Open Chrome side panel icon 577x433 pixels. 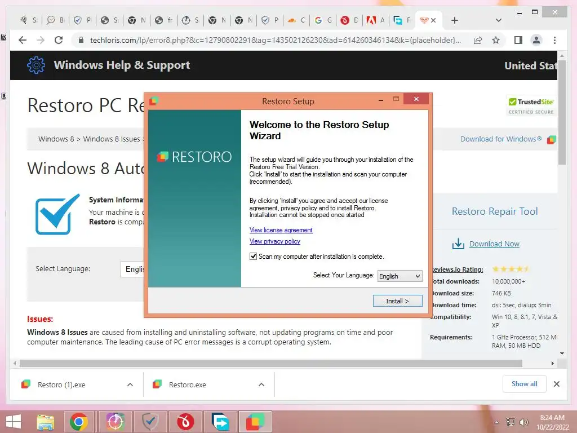pos(518,40)
